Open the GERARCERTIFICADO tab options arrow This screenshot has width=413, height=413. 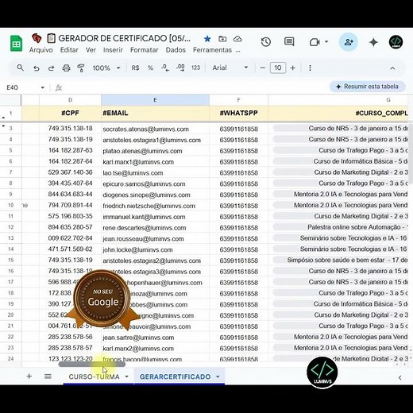click(x=218, y=376)
